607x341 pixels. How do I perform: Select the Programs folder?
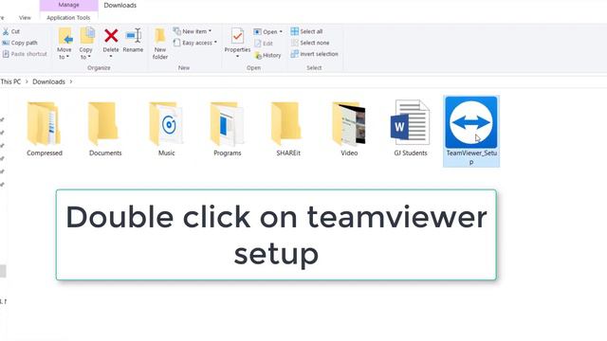pos(228,129)
